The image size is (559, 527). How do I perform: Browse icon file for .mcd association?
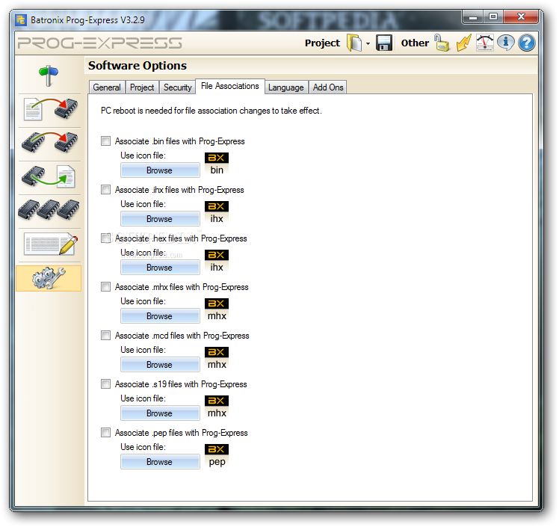coord(160,364)
